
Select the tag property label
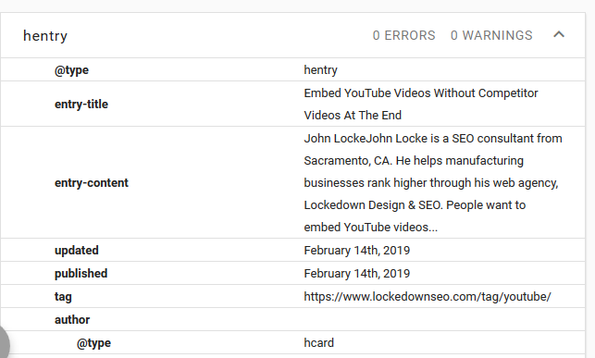pyautogui.click(x=63, y=297)
